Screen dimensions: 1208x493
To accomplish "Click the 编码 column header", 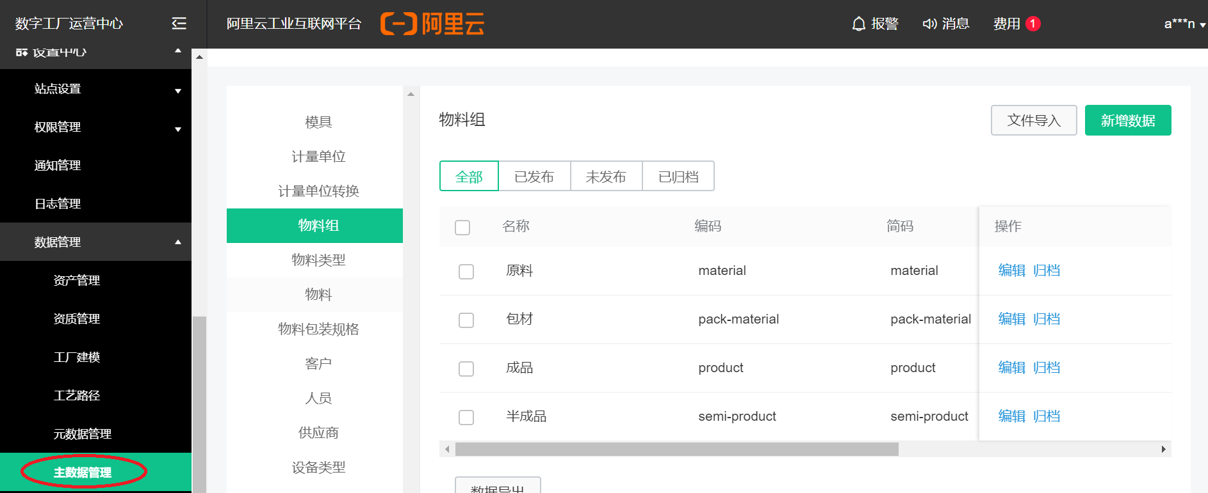I will point(708,226).
